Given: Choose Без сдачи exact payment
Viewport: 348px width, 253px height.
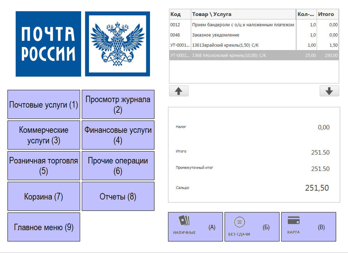Looking at the screenshot, I should 252,227.
